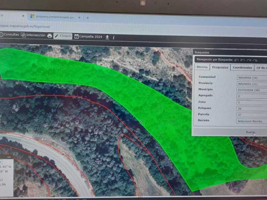Click the download arrow icon
The image size is (267, 200).
tap(107, 37)
